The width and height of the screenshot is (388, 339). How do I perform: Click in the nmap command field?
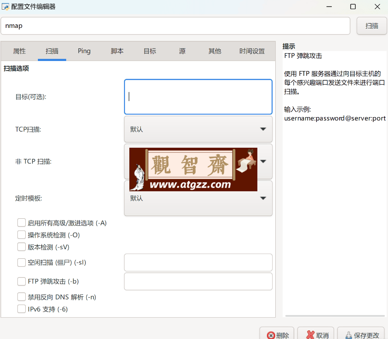tap(175, 26)
